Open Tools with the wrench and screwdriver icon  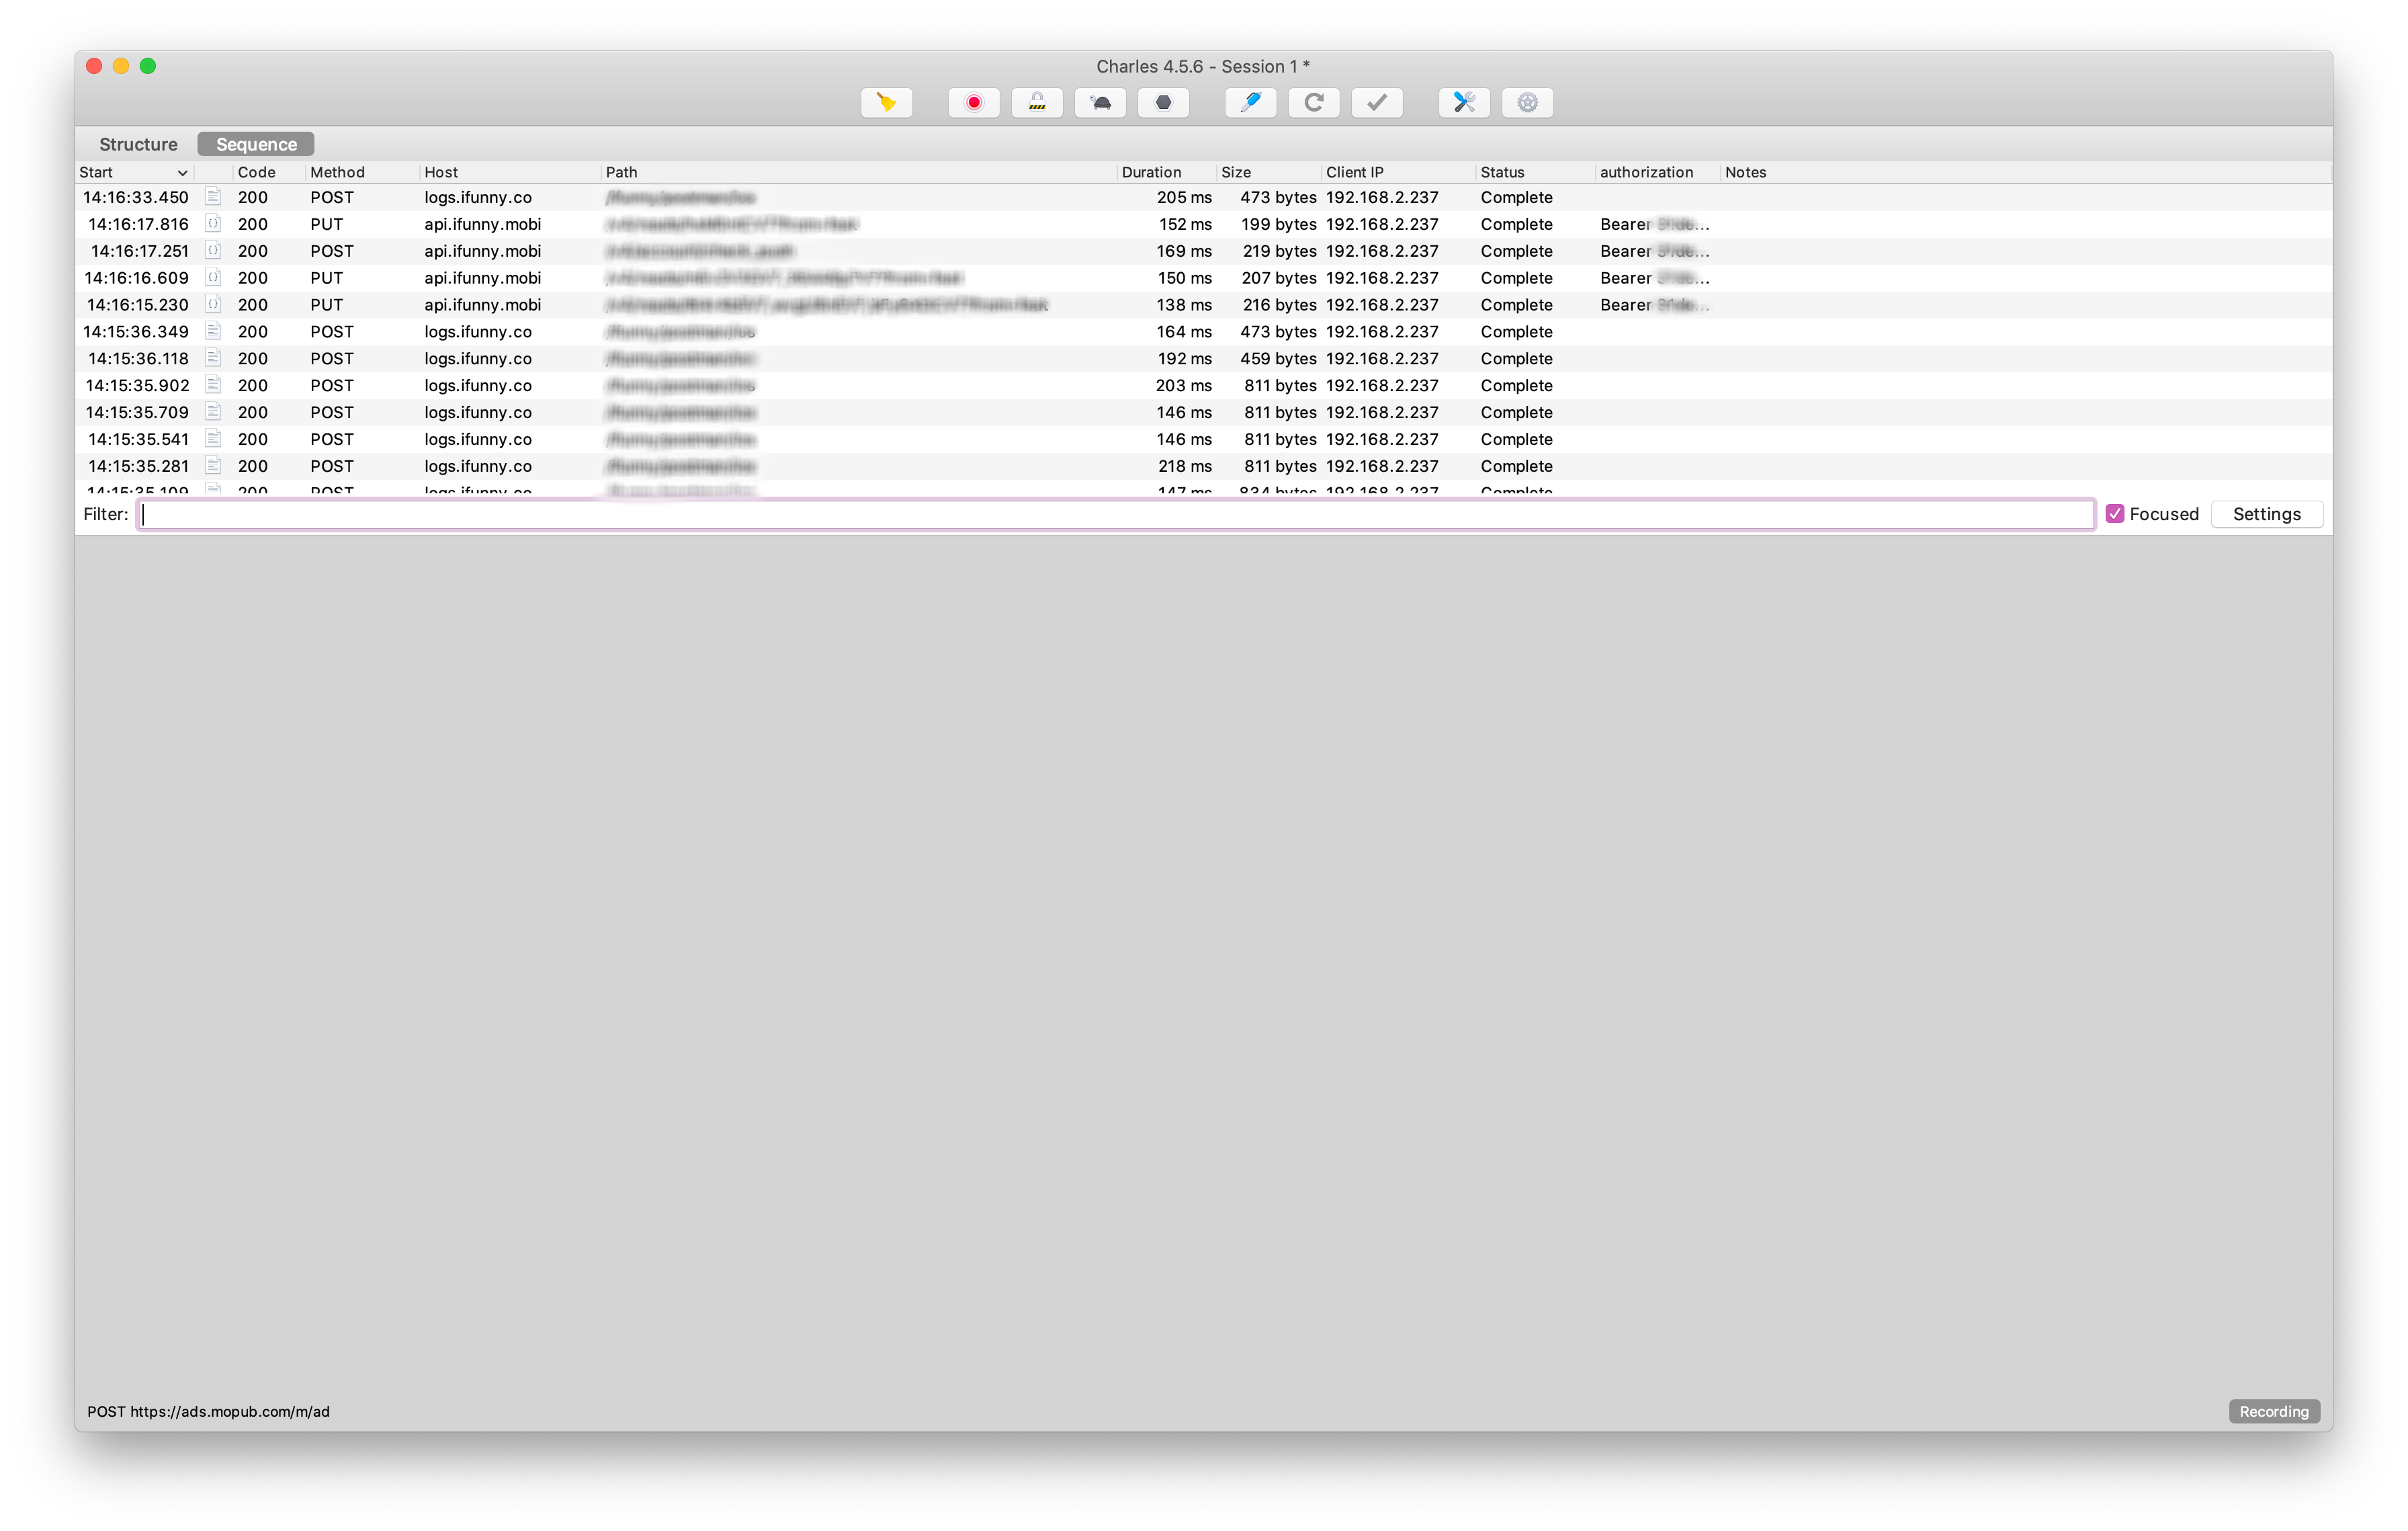click(x=1464, y=103)
